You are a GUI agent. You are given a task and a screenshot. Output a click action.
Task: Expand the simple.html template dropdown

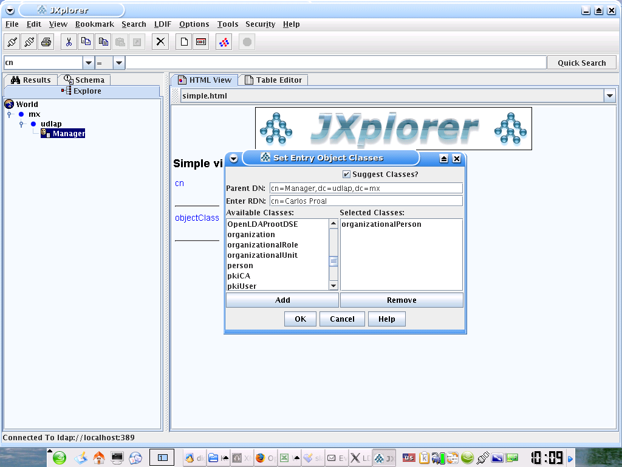(x=609, y=95)
